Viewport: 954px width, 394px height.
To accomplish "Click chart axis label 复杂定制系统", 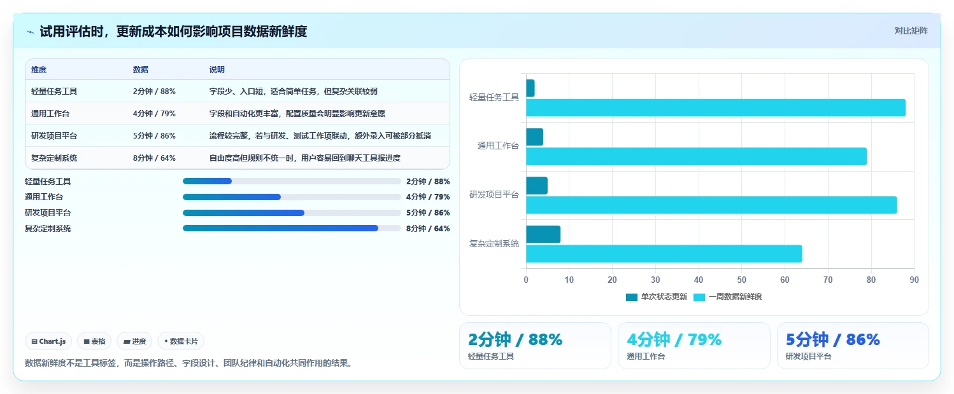I will tap(494, 243).
